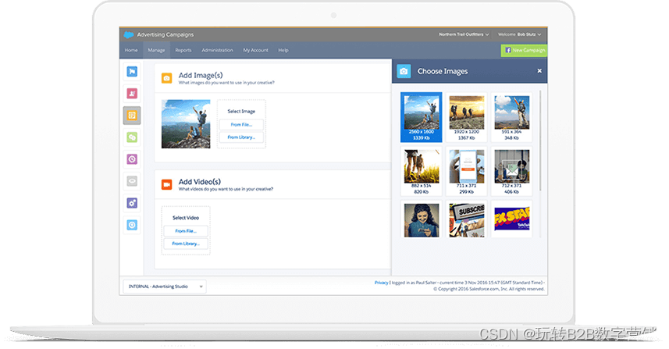This screenshot has height=349, width=669.
Task: Open Northern Trail Outfitters account dropdown
Action: tap(464, 34)
